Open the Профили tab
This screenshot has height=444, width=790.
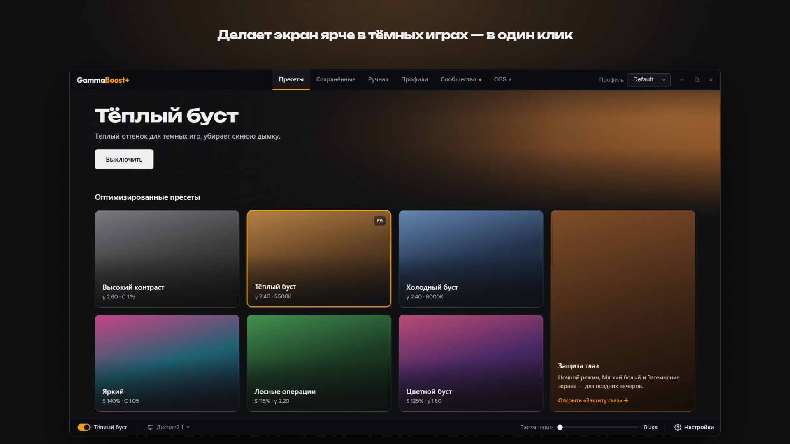[x=414, y=79]
